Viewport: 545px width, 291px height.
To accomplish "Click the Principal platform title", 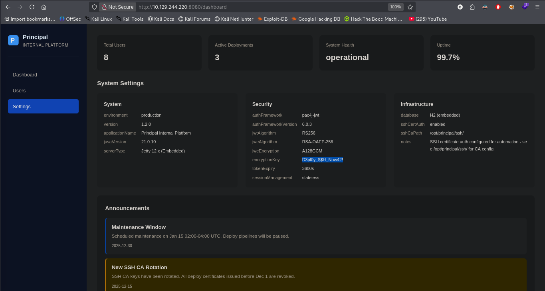I will 35,37.
